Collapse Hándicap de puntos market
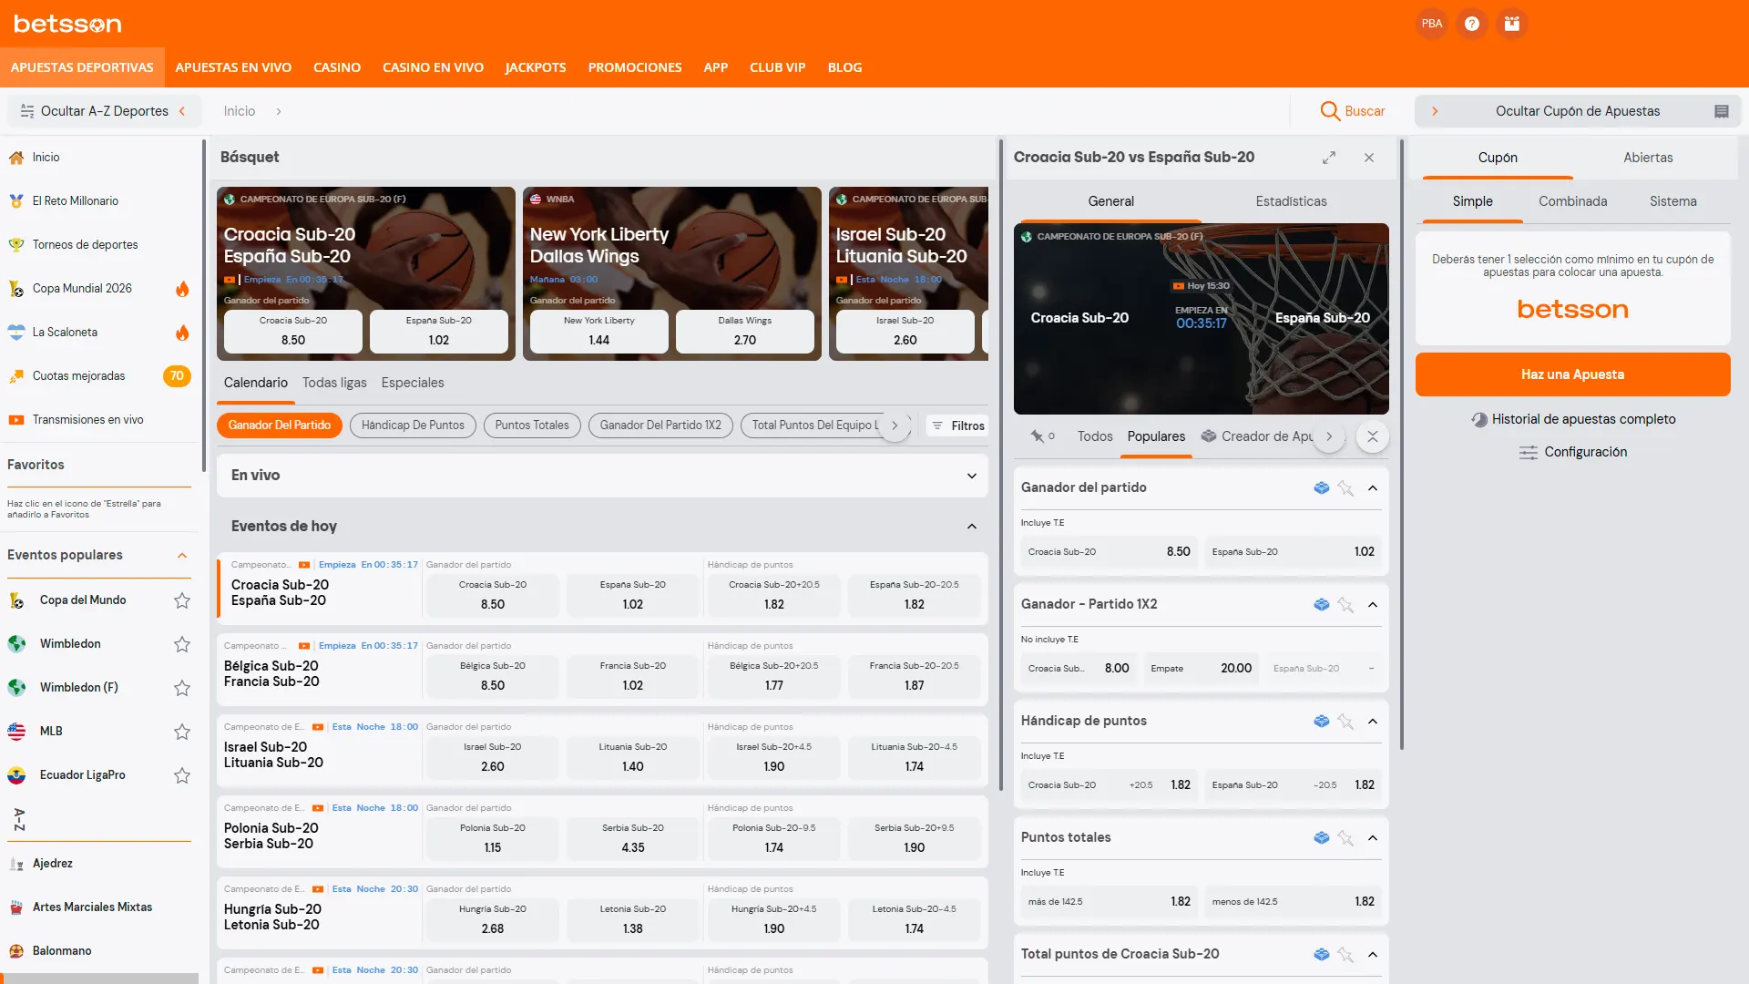This screenshot has width=1749, height=984. (1373, 722)
